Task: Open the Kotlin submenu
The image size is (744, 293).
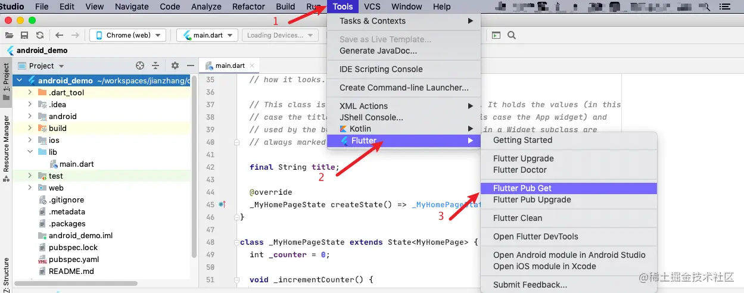Action: click(403, 129)
